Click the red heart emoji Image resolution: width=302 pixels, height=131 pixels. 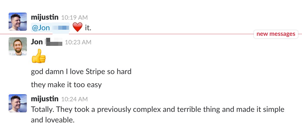coord(78,27)
